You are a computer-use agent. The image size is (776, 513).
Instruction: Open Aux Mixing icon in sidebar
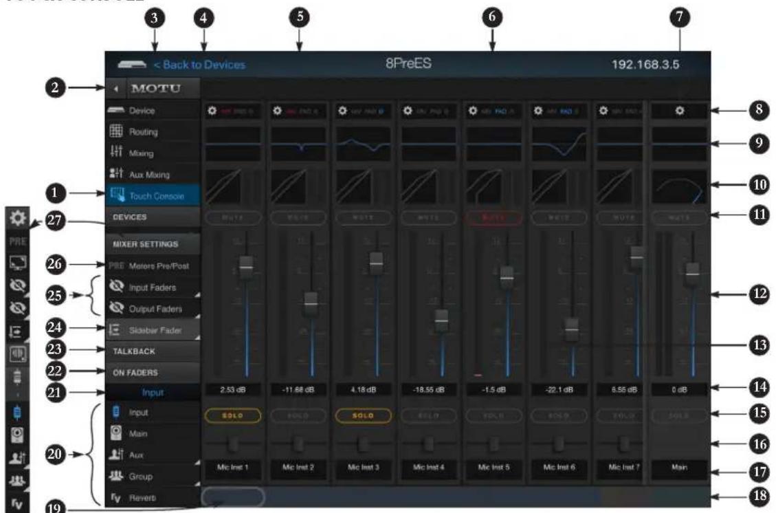tap(115, 174)
